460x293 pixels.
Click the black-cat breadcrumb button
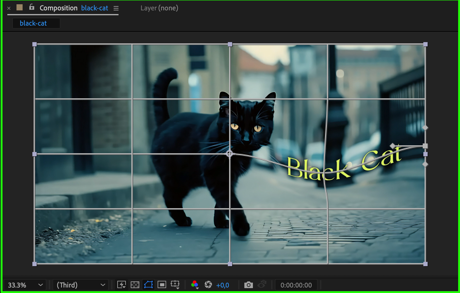(33, 23)
